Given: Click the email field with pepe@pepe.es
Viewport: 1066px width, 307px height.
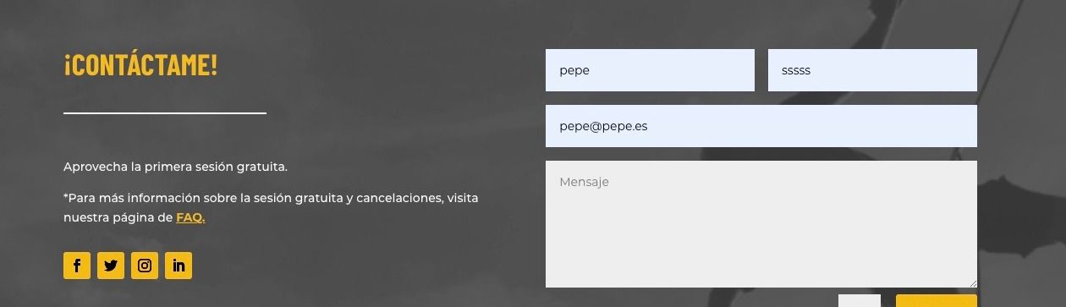Looking at the screenshot, I should pyautogui.click(x=761, y=126).
